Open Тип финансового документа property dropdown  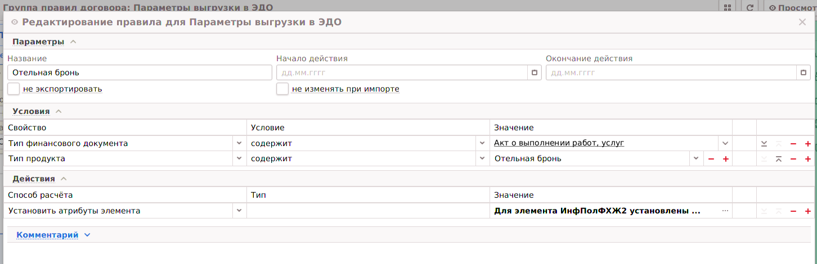pos(239,143)
